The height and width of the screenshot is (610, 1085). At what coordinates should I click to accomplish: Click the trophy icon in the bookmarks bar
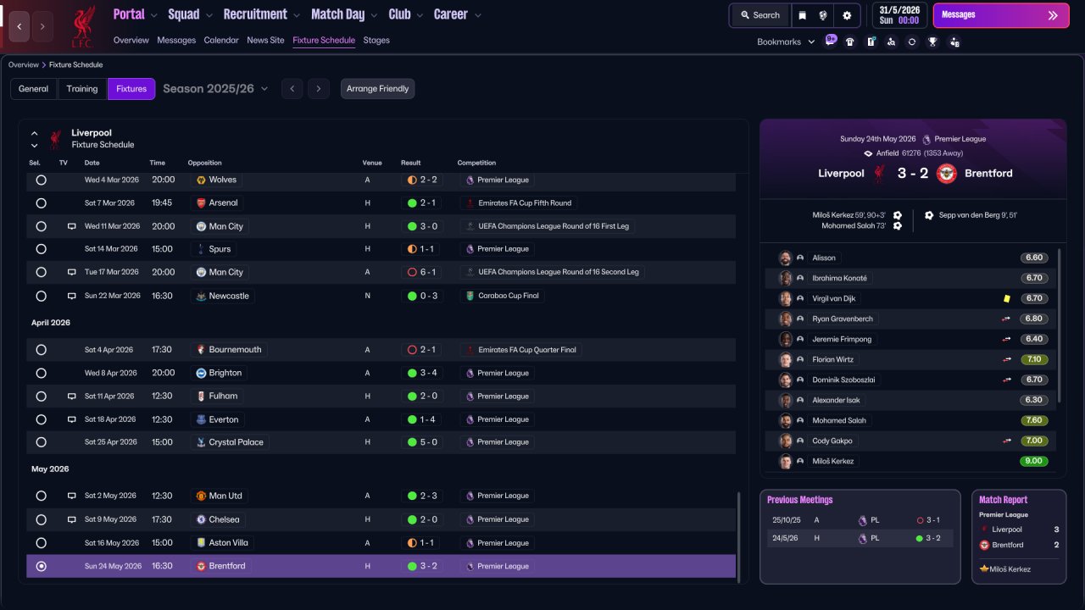coord(933,42)
